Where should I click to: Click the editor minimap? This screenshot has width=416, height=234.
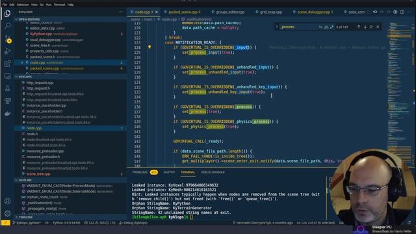pyautogui.click(x=399, y=93)
